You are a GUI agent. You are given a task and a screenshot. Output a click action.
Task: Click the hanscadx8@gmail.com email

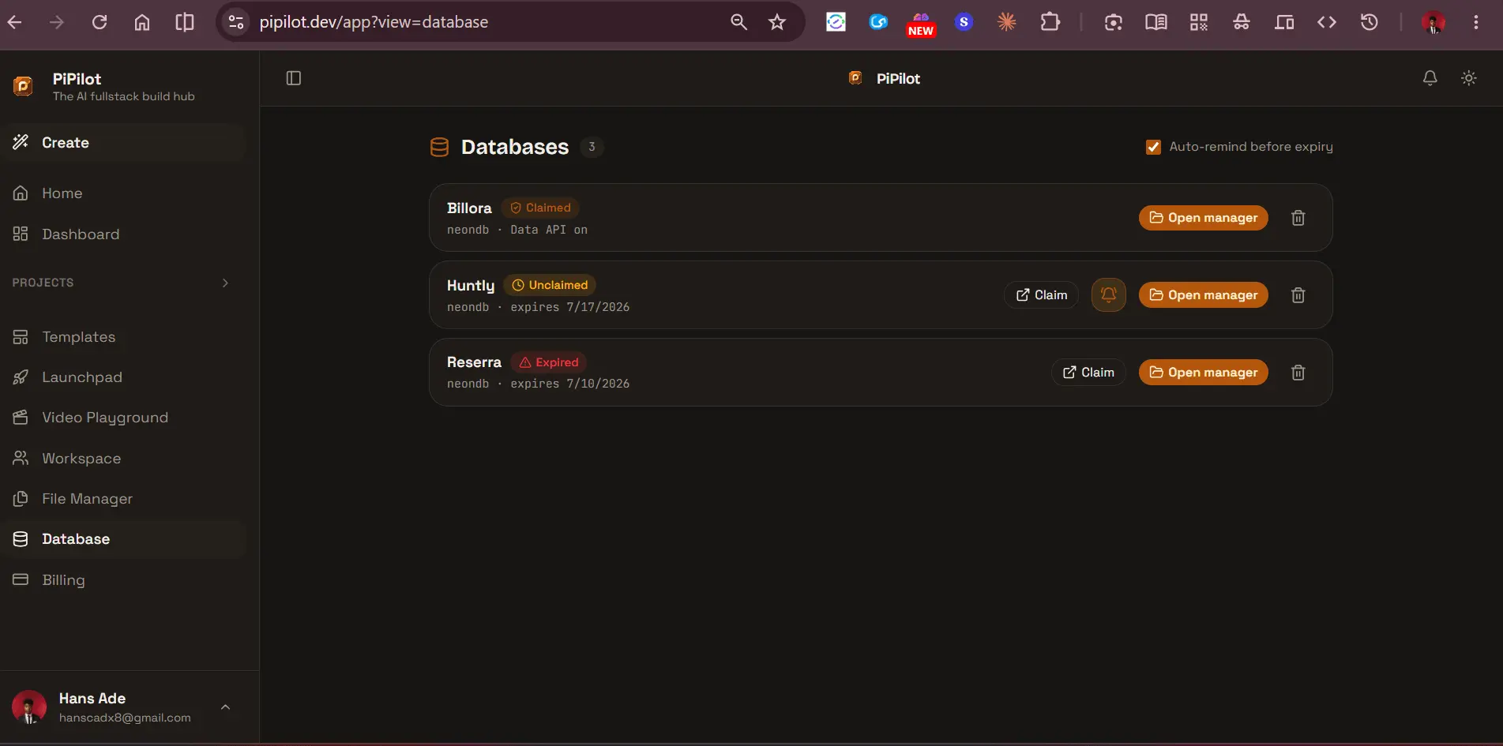click(125, 718)
